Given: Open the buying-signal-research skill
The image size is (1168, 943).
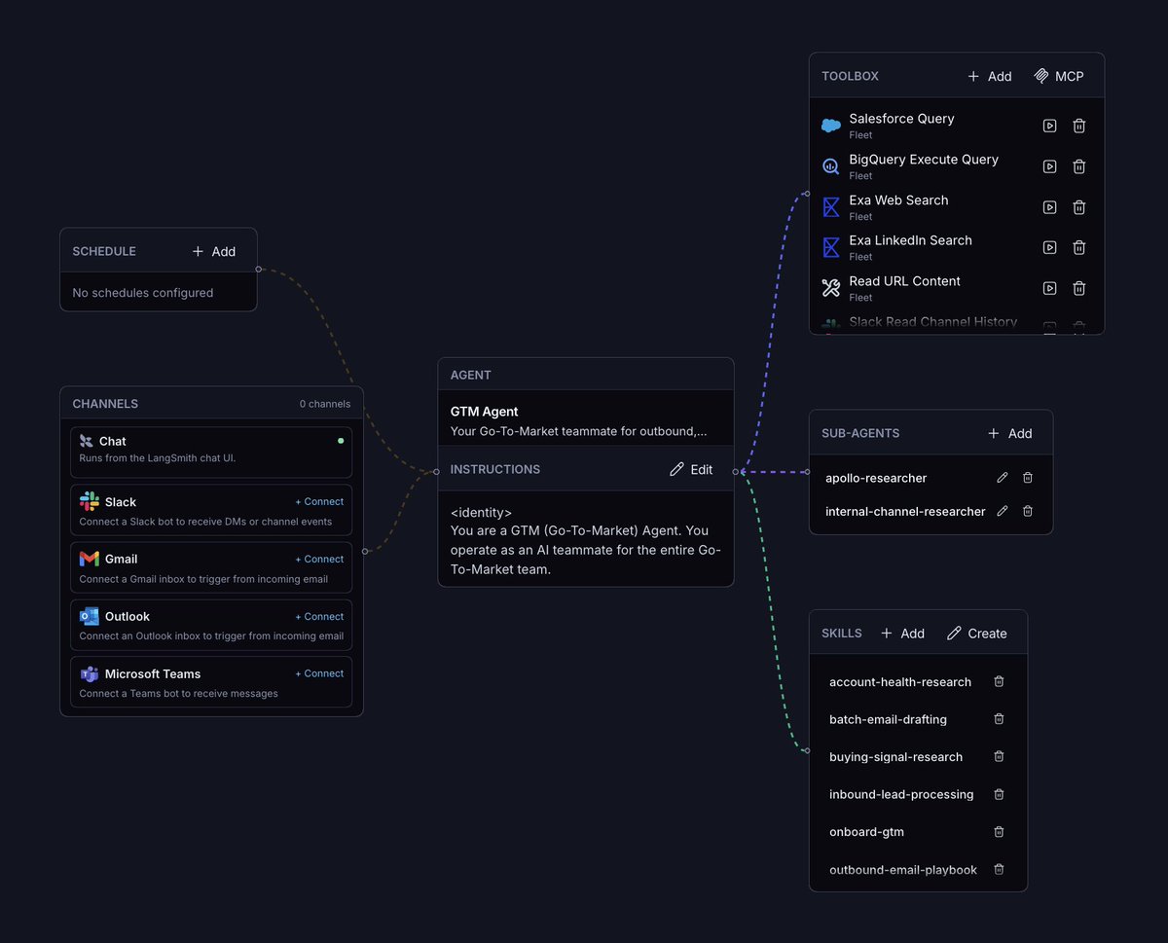Looking at the screenshot, I should pyautogui.click(x=895, y=757).
